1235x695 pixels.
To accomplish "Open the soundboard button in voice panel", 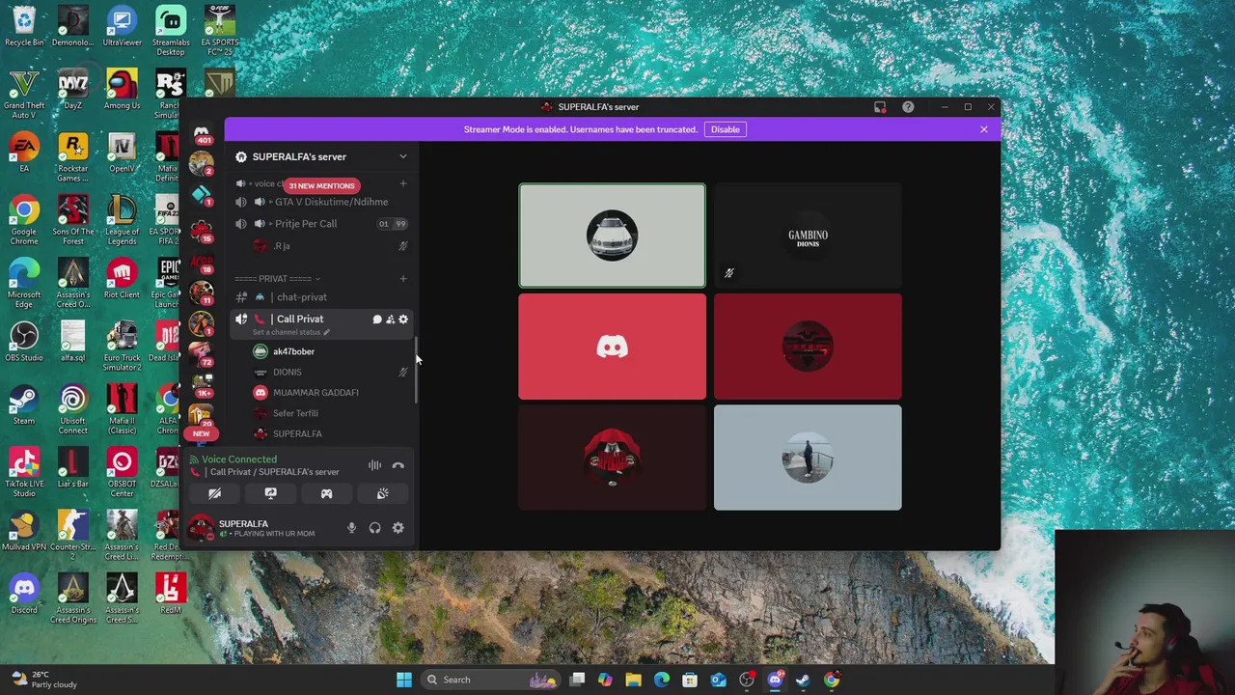I will point(382,494).
